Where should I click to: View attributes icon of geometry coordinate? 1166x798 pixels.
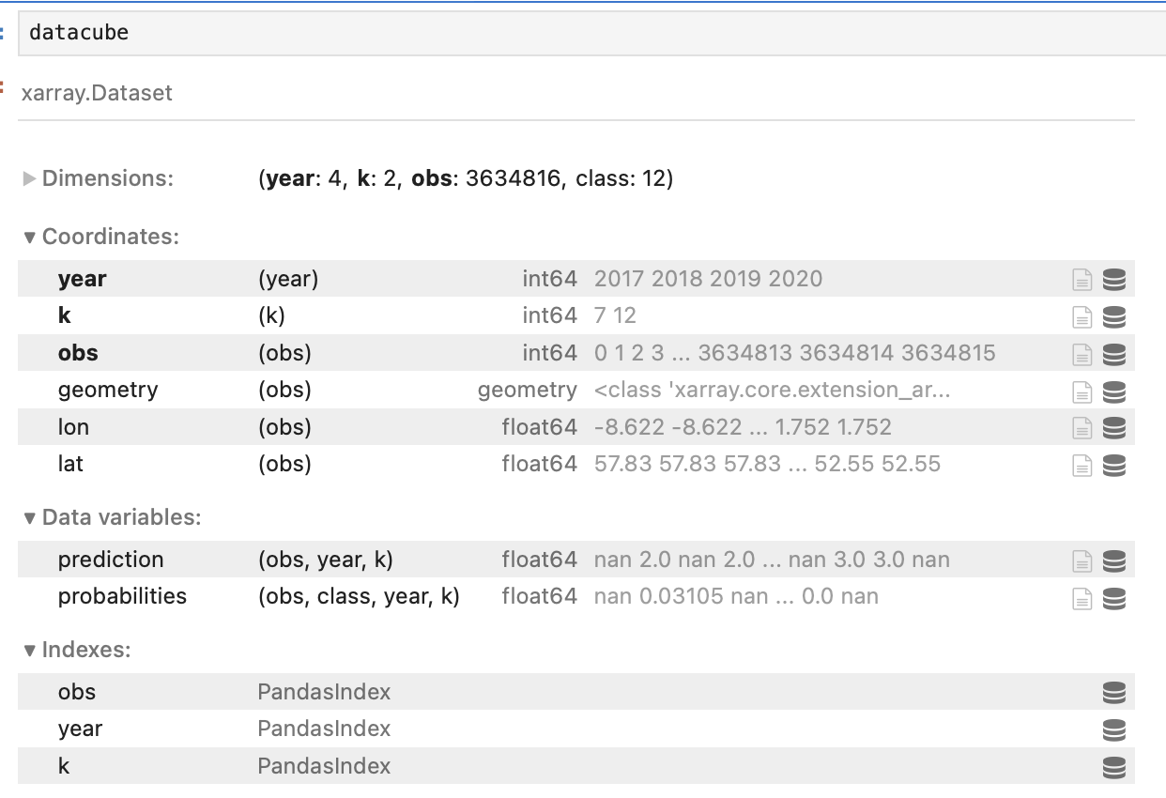pyautogui.click(x=1082, y=391)
